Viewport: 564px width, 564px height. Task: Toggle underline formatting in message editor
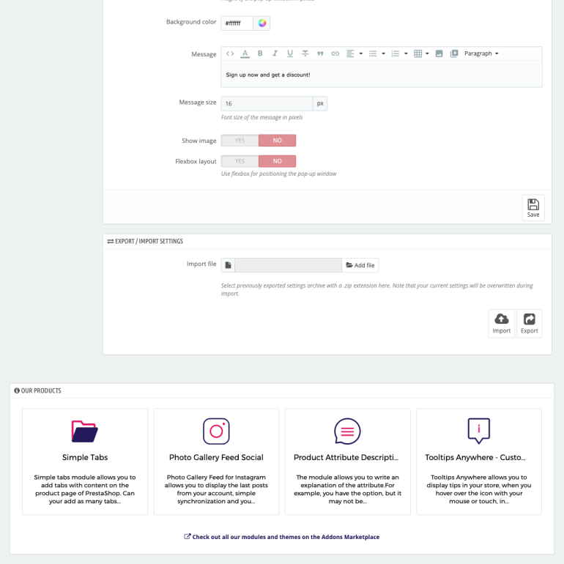coord(290,53)
